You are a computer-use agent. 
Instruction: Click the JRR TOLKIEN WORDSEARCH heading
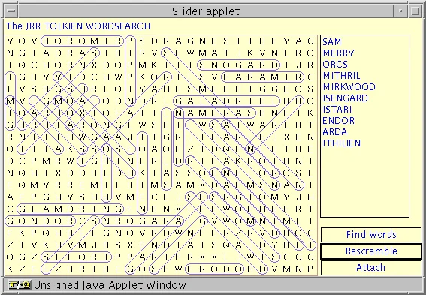pyautogui.click(x=78, y=26)
